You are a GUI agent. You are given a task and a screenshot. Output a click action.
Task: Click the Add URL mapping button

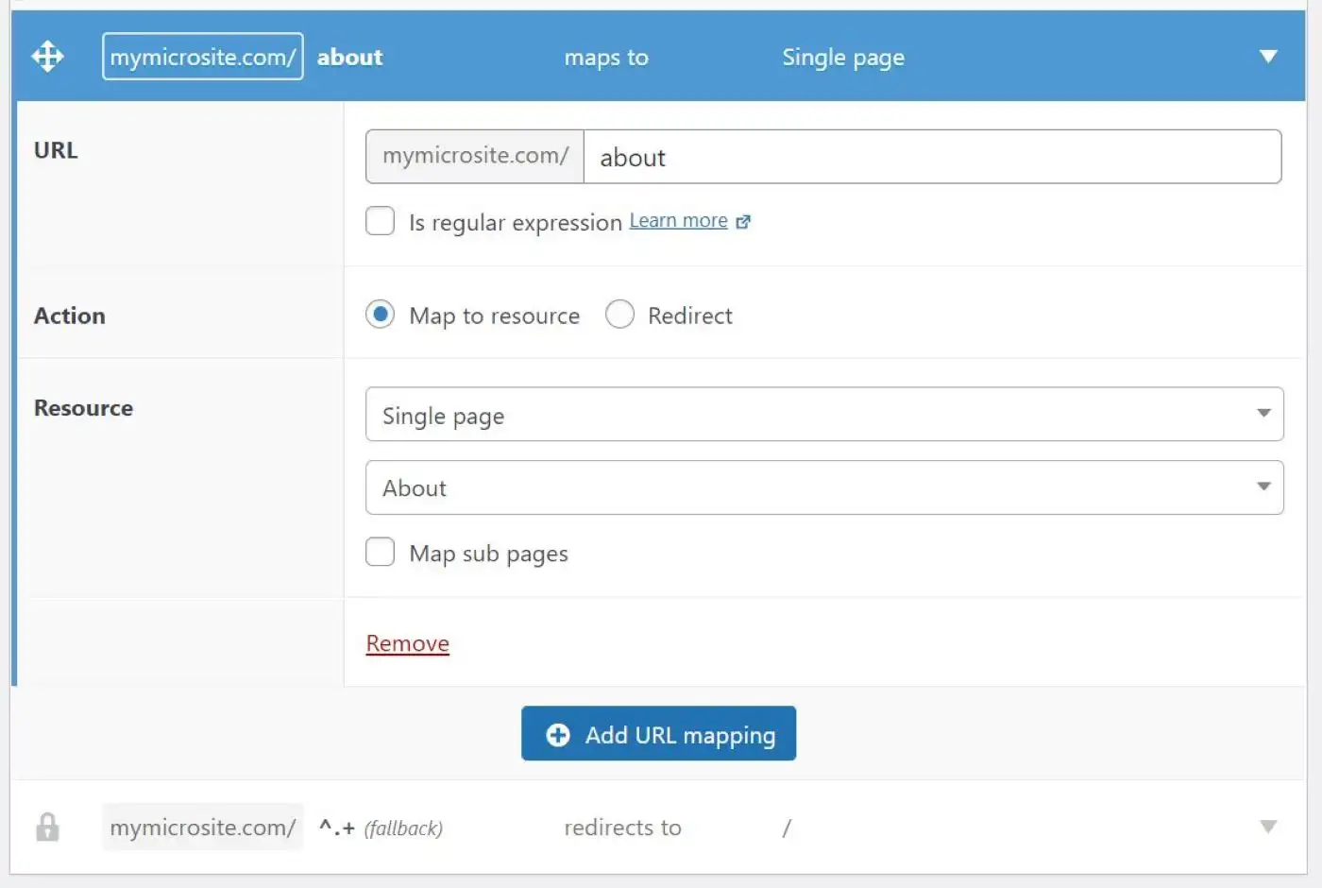pyautogui.click(x=658, y=734)
